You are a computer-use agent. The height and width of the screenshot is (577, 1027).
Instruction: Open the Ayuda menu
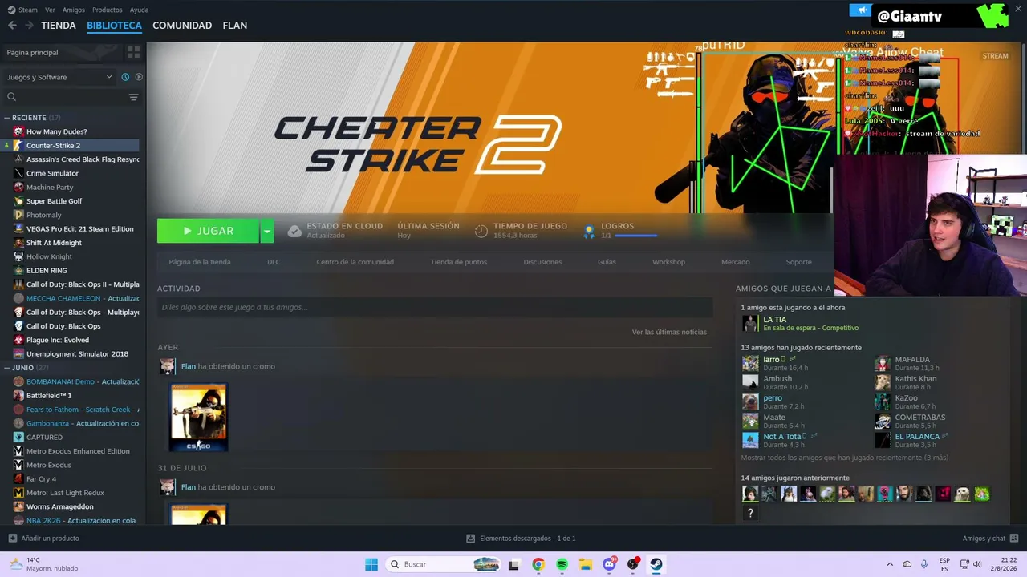[139, 10]
